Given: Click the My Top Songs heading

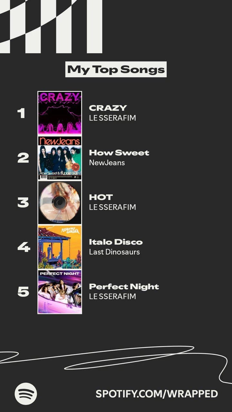Looking at the screenshot, I should pos(116,70).
